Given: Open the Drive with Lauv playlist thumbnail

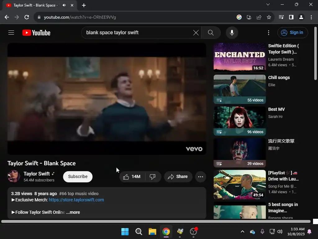Looking at the screenshot, I should pos(239,184).
